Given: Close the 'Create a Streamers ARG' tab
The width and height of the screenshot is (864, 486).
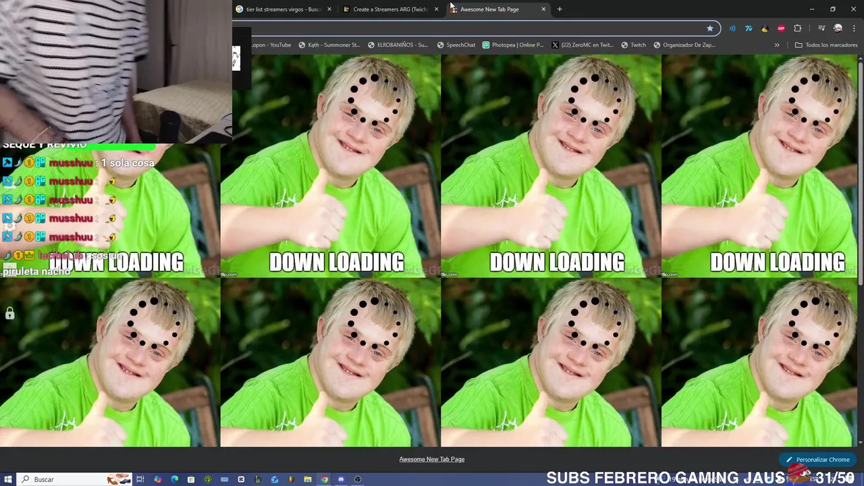Looking at the screenshot, I should pos(436,9).
